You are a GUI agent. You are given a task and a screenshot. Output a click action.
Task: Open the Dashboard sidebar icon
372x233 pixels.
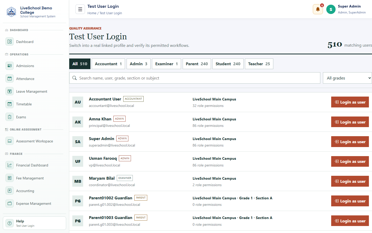click(x=10, y=42)
